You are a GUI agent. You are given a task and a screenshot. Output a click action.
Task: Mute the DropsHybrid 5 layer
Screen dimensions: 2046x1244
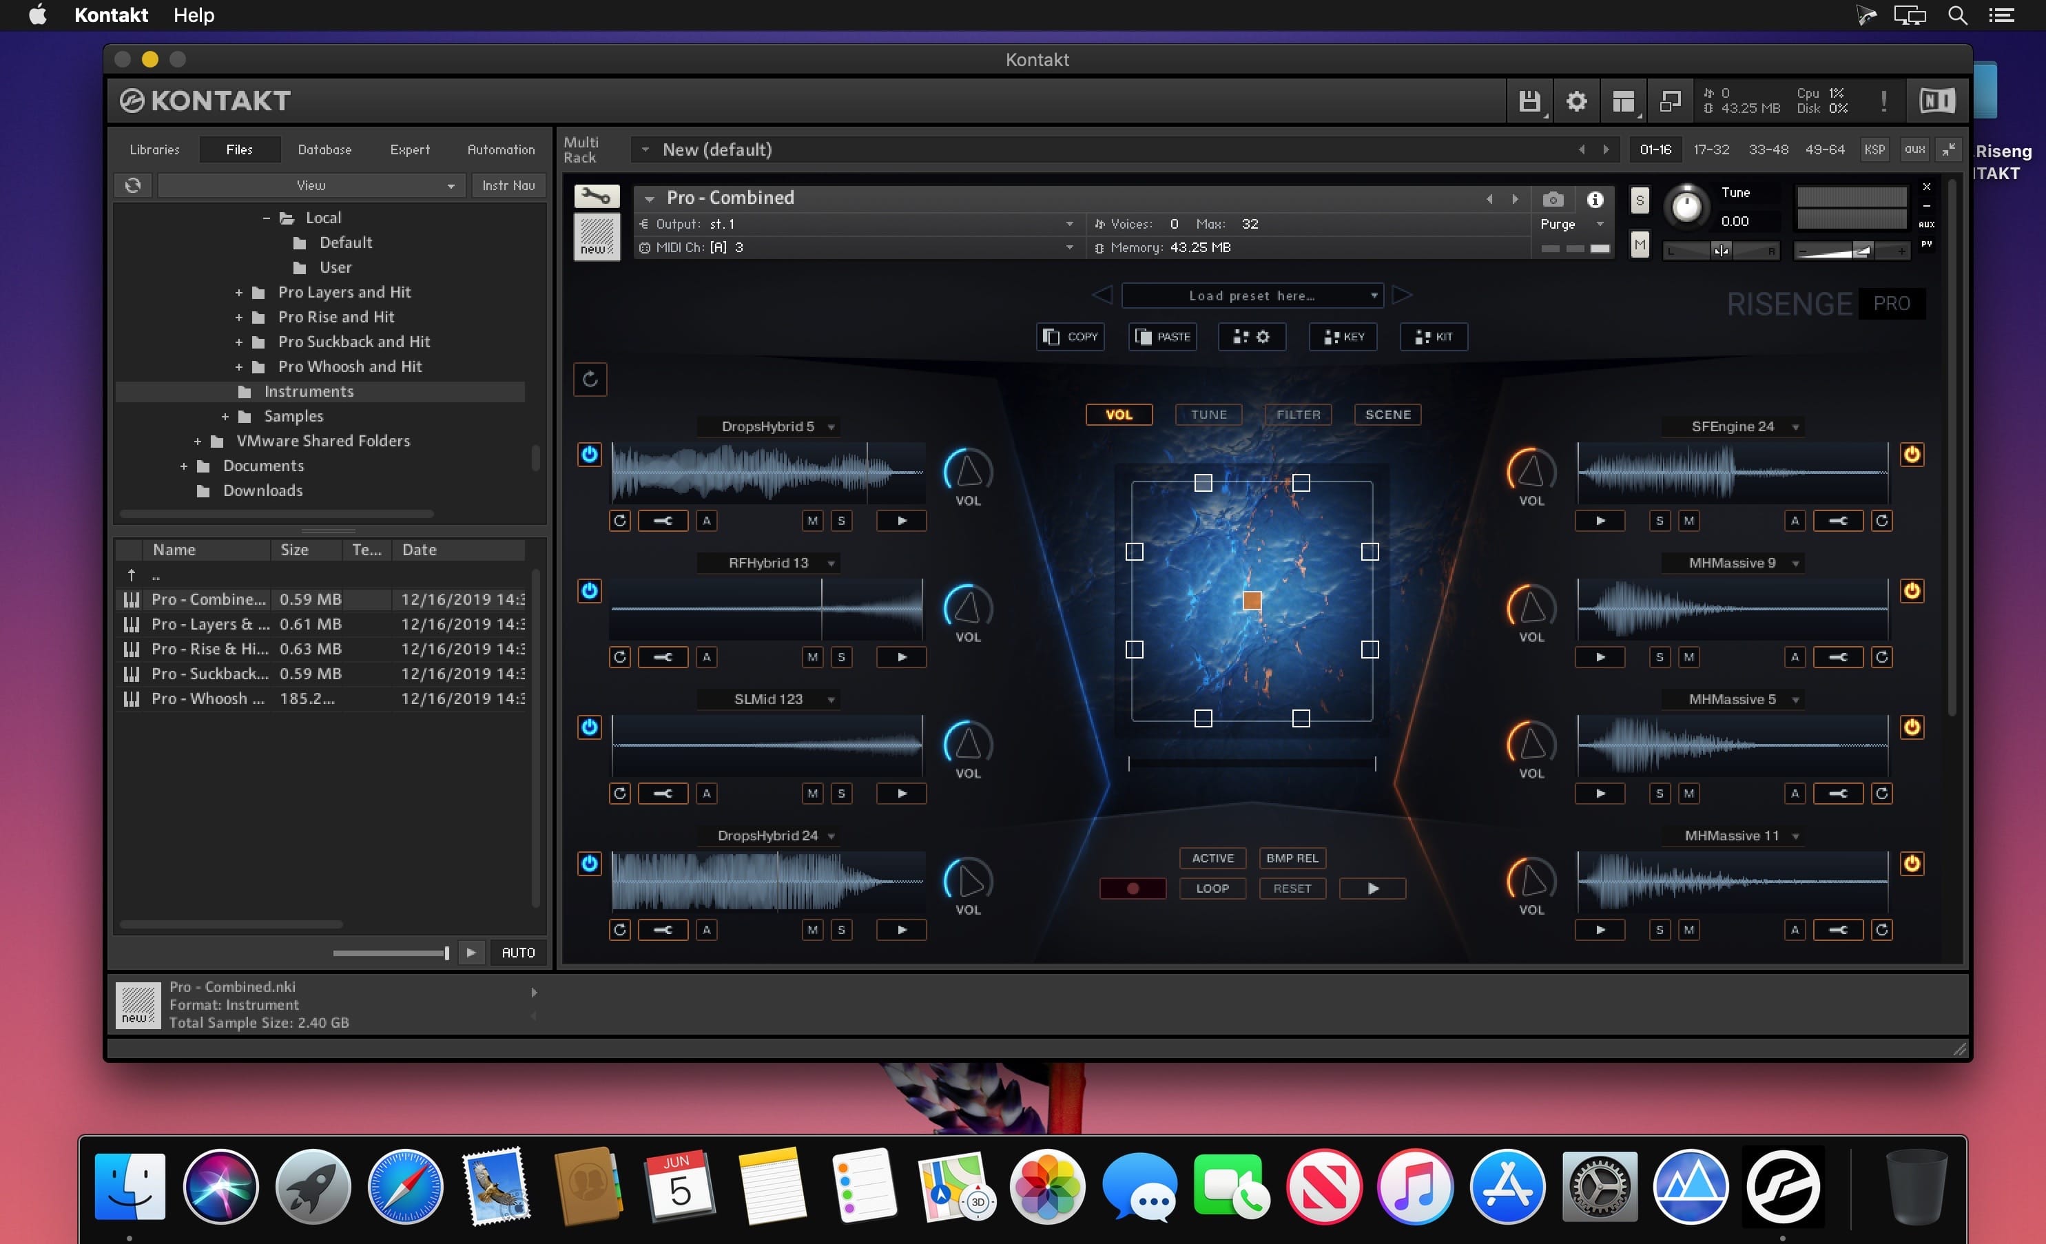[x=812, y=521]
